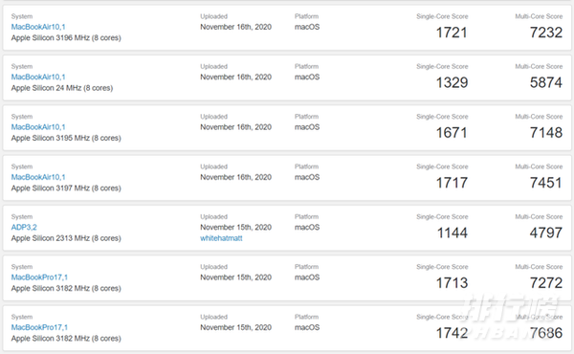The width and height of the screenshot is (574, 354).
Task: Click the multi-core score 7232
Action: pos(546,33)
